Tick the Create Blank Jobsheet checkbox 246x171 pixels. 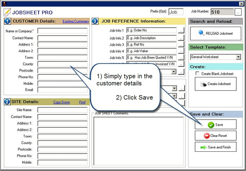197,73
